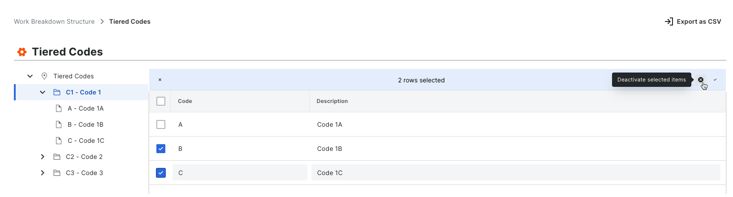Image resolution: width=733 pixels, height=197 pixels.
Task: Expand the C2 - Code 2 folder
Action: coord(43,157)
